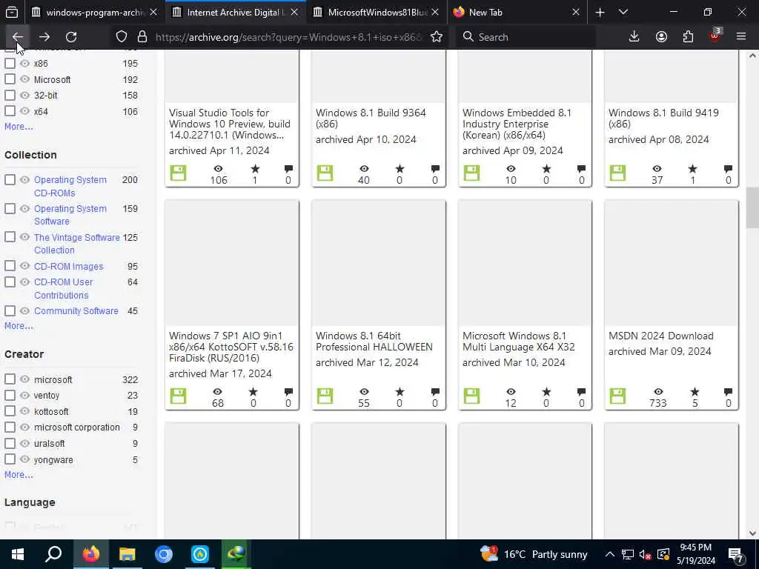Image resolution: width=759 pixels, height=569 pixels.
Task: Expand More collections under Community Software
Action: [x=19, y=326]
